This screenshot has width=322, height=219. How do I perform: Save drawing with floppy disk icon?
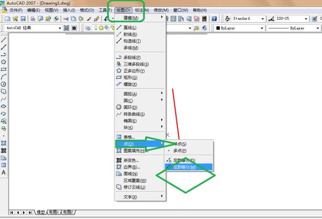(x=23, y=19)
